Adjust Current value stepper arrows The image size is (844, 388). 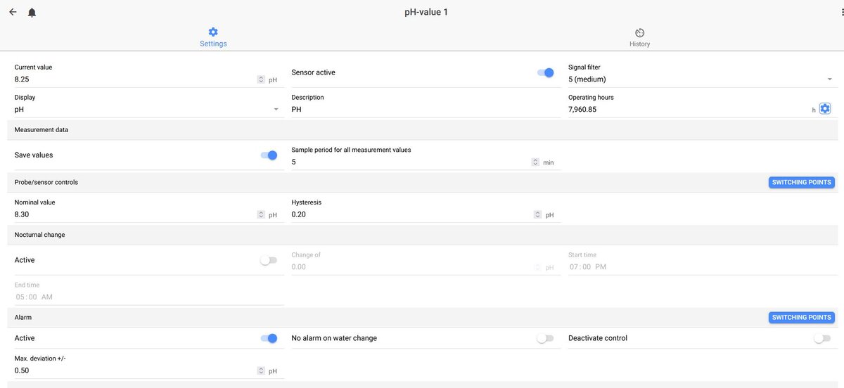pyautogui.click(x=261, y=79)
